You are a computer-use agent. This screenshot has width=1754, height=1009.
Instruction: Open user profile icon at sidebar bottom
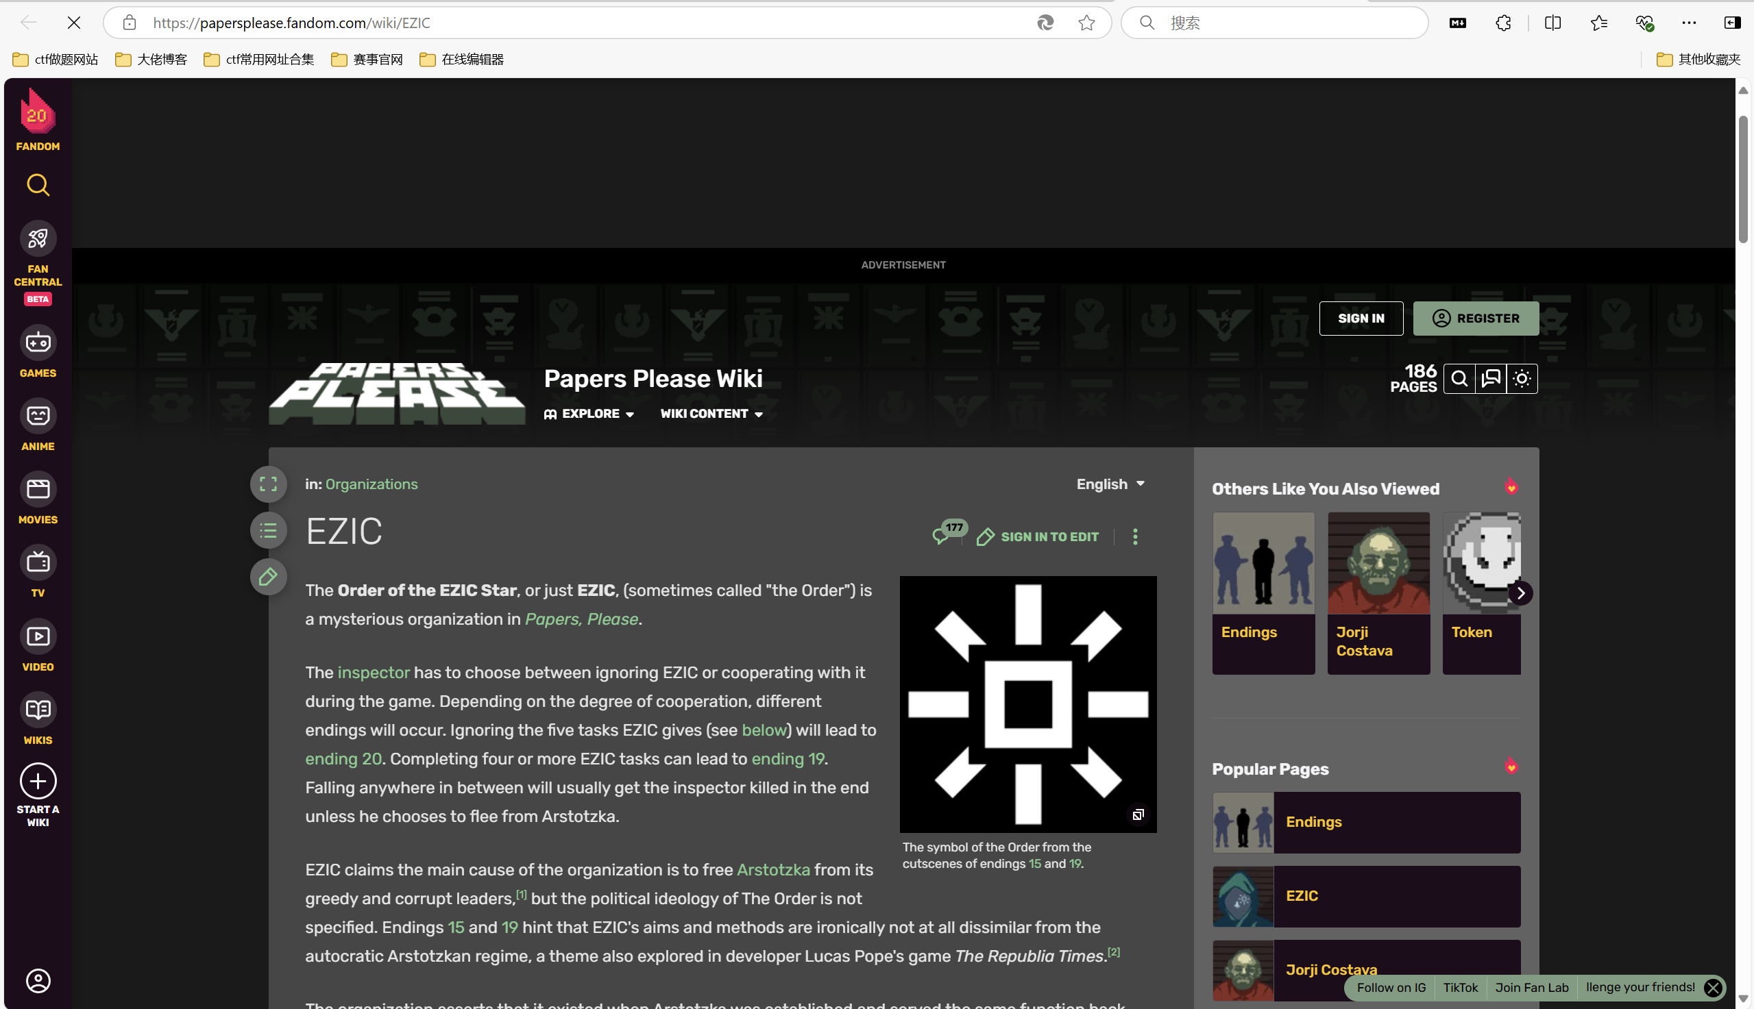(38, 981)
